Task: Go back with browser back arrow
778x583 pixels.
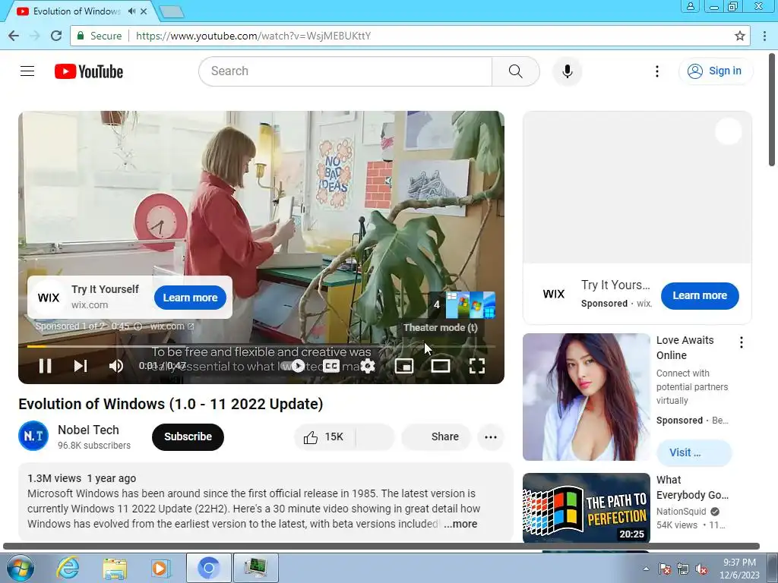Action: 14,36
